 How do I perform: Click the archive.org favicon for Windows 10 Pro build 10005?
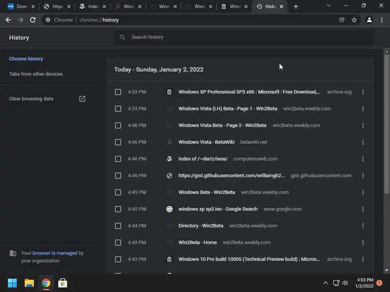tap(169, 259)
